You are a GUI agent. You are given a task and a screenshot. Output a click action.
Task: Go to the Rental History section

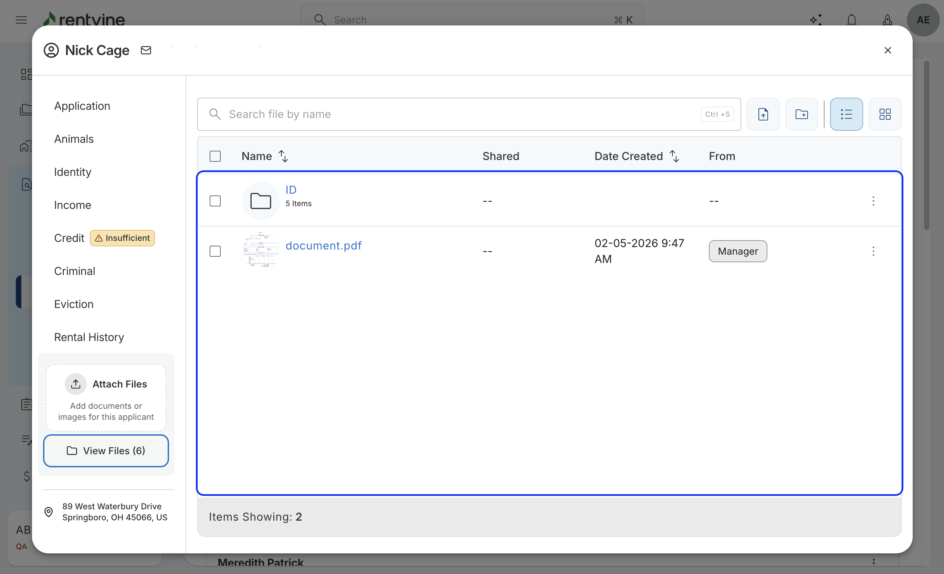[x=89, y=337]
